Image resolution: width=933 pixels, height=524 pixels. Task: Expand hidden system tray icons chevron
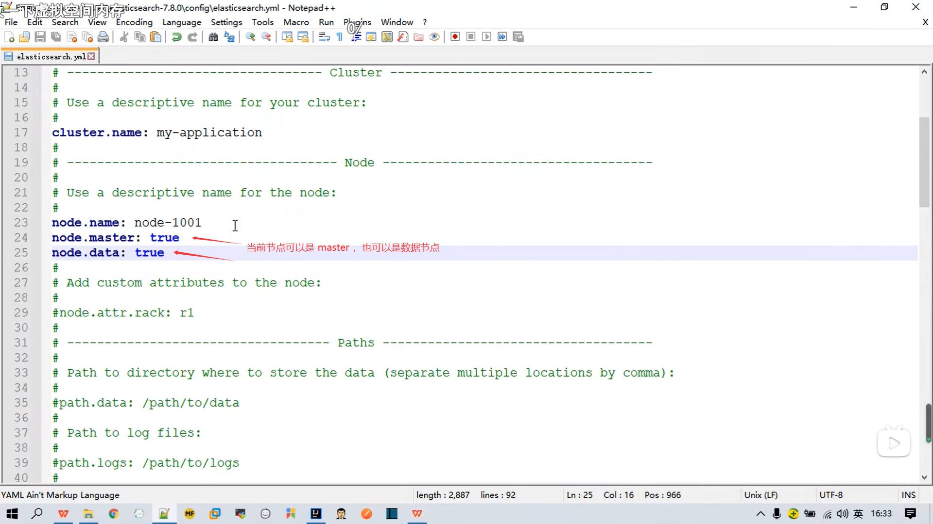pyautogui.click(x=760, y=513)
